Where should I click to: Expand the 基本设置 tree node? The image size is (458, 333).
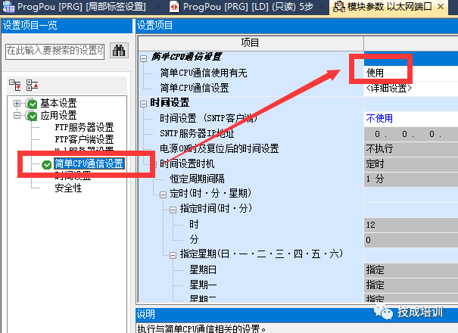click(x=17, y=104)
